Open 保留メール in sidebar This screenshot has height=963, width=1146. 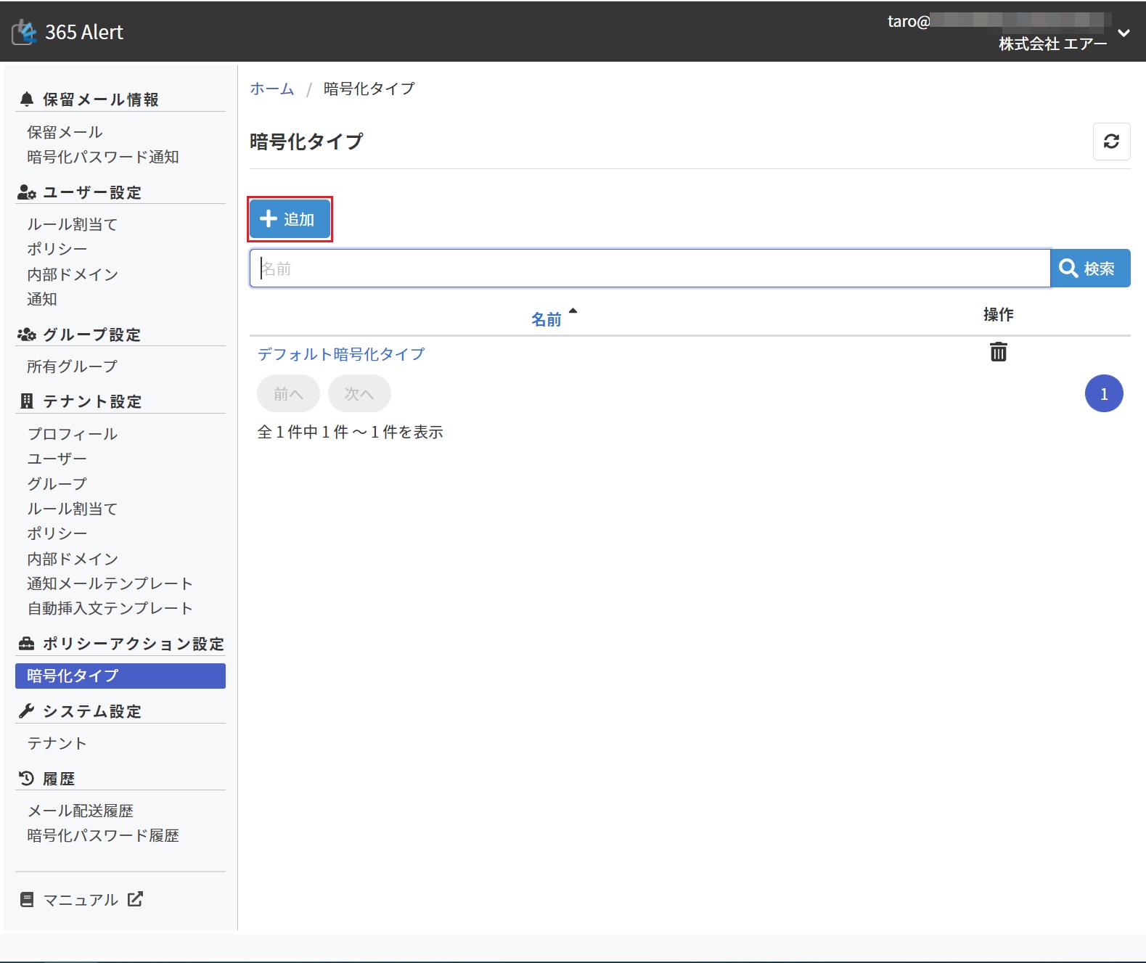coord(65,132)
